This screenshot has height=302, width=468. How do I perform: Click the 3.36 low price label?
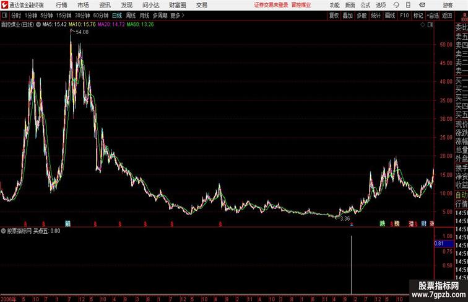tap(345, 218)
